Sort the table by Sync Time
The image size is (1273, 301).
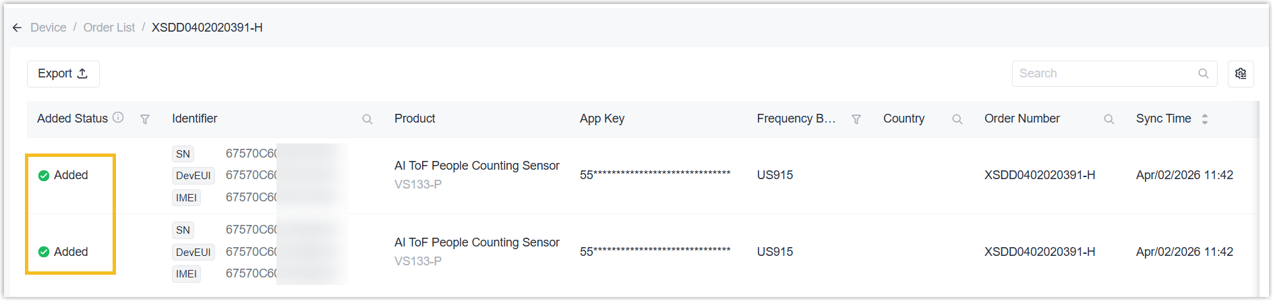pos(1204,119)
